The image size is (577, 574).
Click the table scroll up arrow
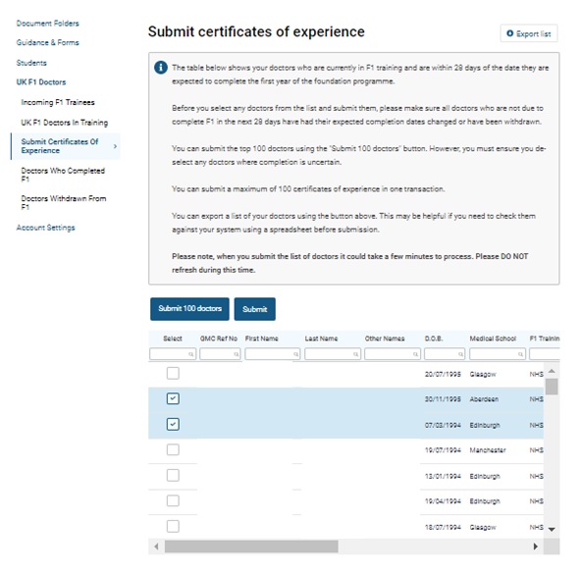coord(551,371)
